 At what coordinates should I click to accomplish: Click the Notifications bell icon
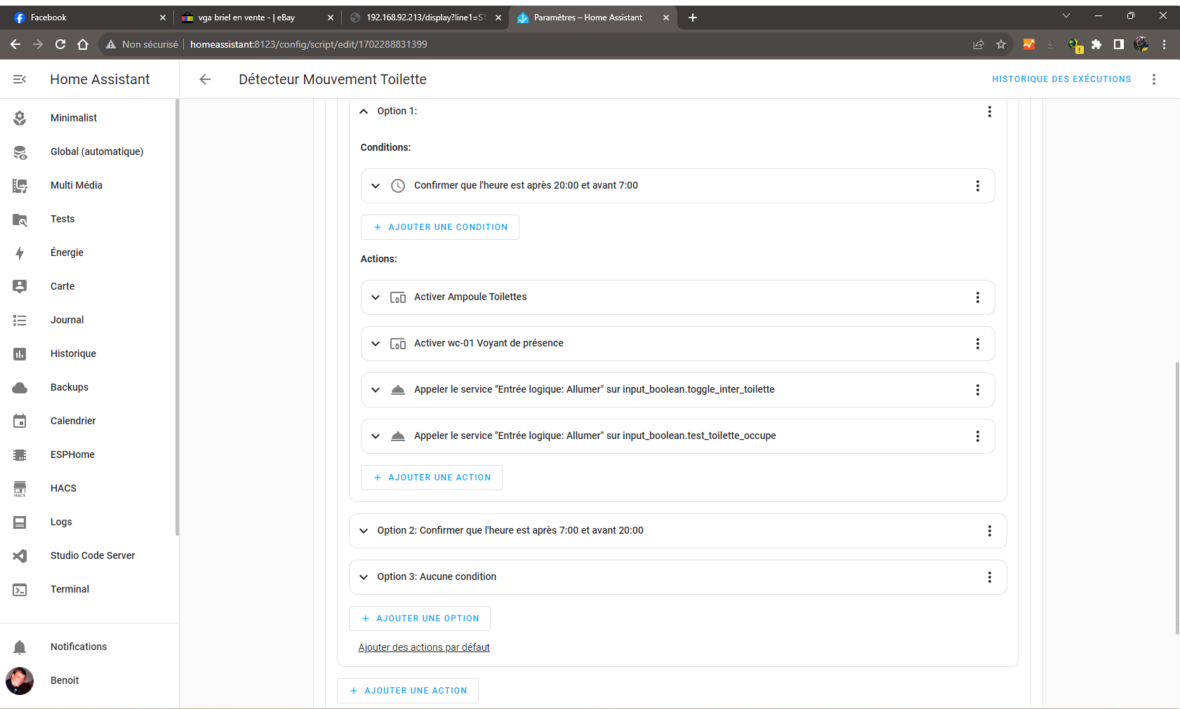20,647
